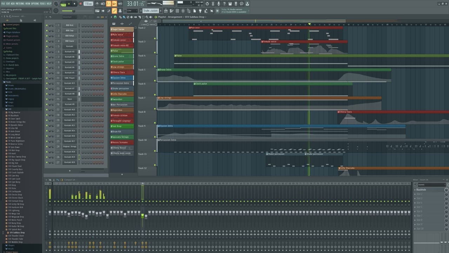Expand the Plugin database browser item

13,32
